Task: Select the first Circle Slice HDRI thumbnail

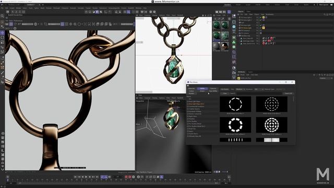Action: coord(235,104)
